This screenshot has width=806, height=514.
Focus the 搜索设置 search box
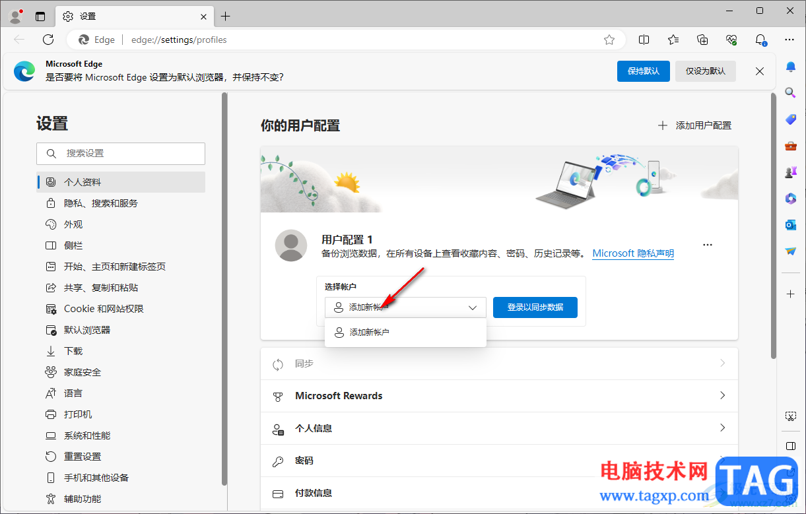121,153
